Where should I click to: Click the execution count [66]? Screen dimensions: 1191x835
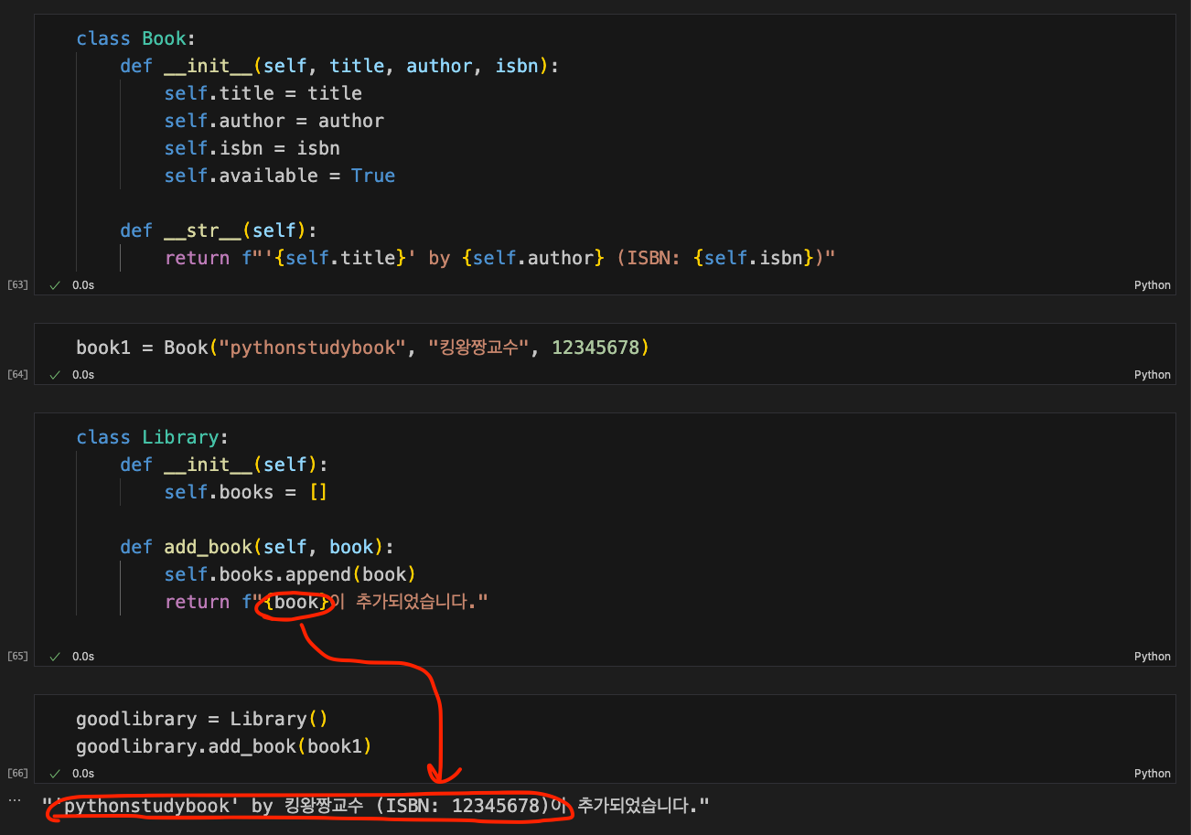[17, 774]
